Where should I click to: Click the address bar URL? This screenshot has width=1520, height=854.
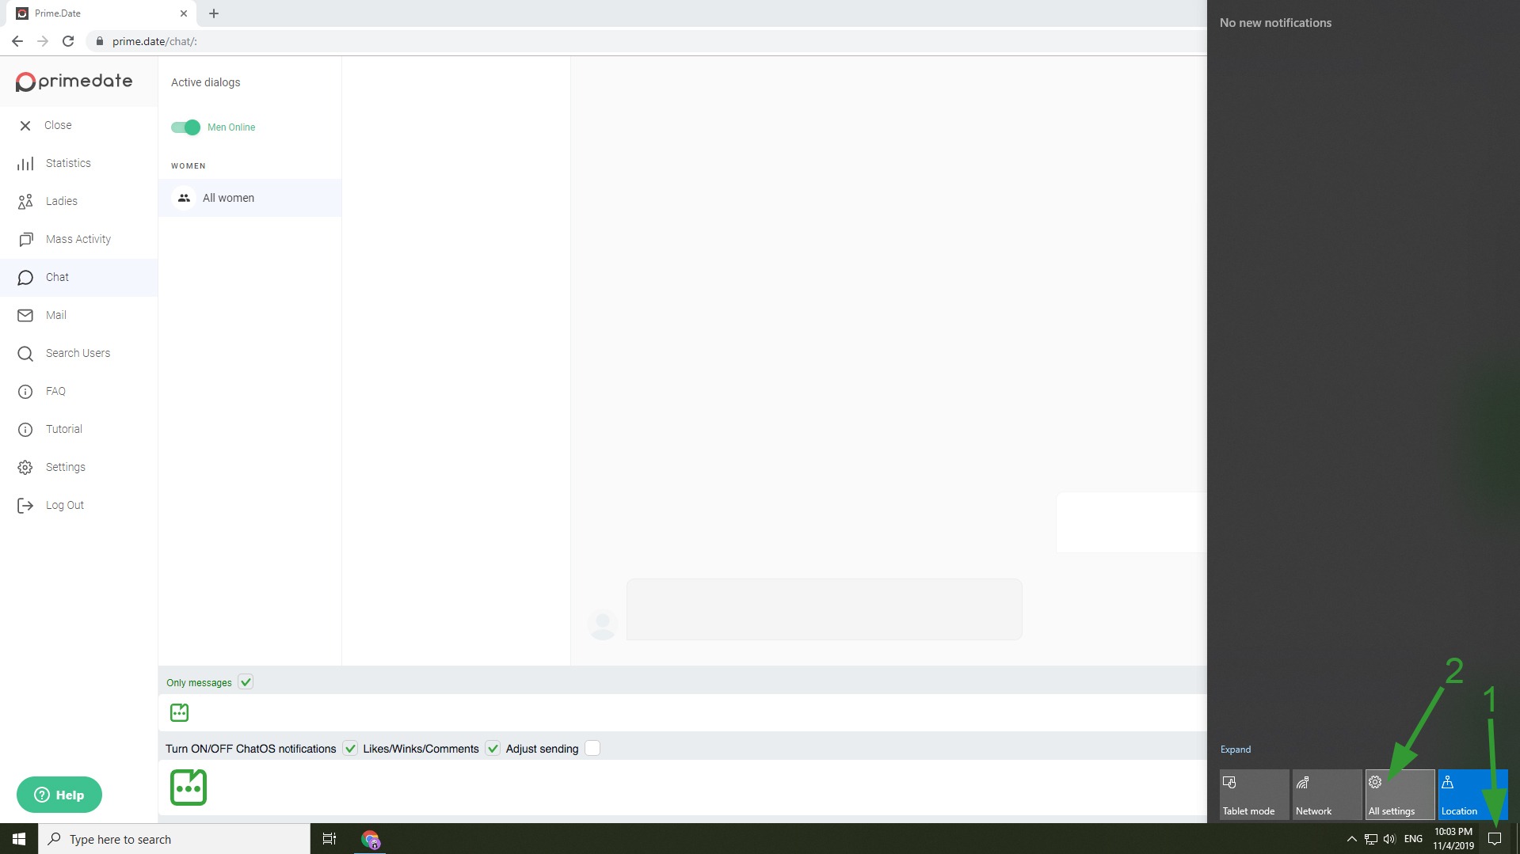pos(154,41)
